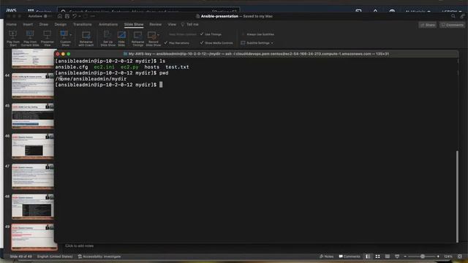Screen dimensions: 468x263
Task: Switch to Normal view icon in status bar
Action: 368,256
